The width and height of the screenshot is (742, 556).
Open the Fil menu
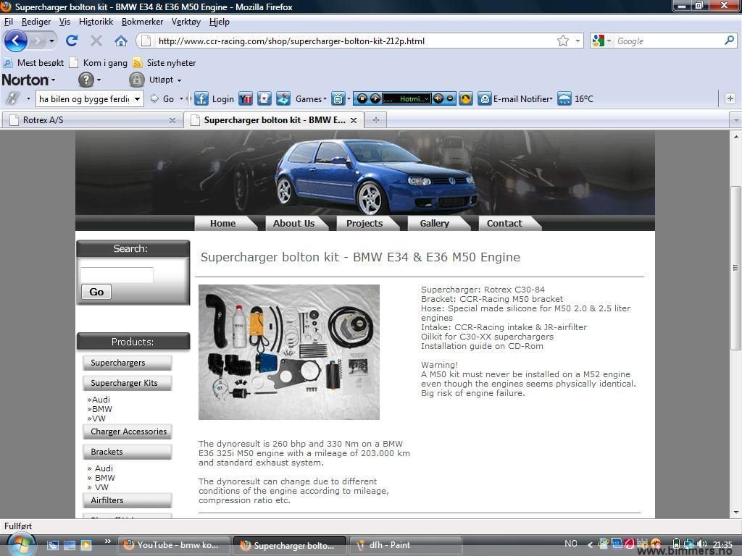pyautogui.click(x=9, y=22)
